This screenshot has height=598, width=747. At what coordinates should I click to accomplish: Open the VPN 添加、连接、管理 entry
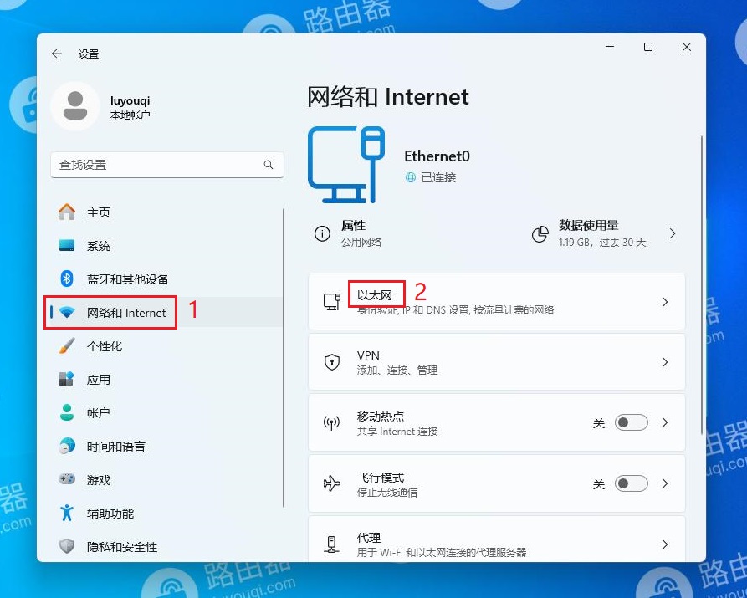pyautogui.click(x=496, y=362)
